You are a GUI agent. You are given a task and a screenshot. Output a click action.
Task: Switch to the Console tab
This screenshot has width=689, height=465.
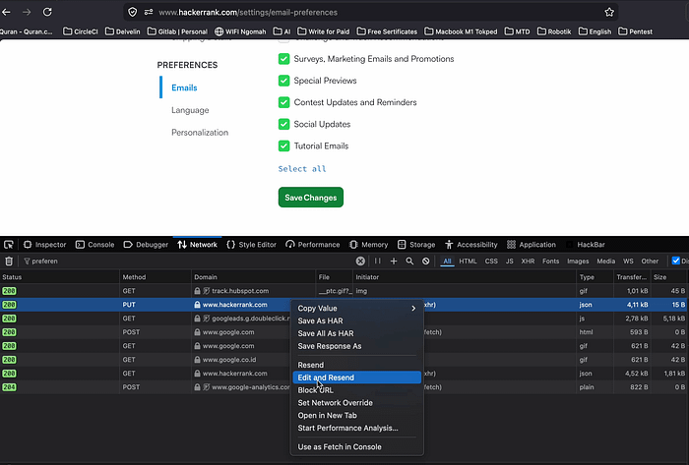[94, 245]
